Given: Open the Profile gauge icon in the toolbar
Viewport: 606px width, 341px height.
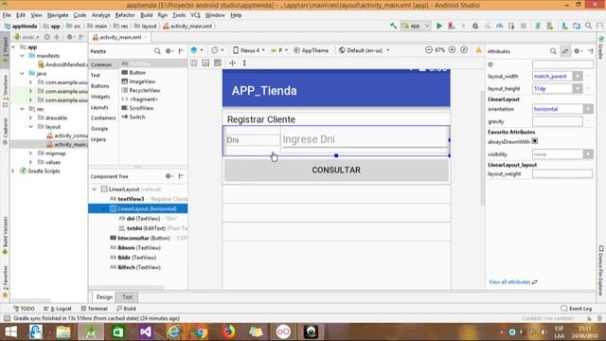Looking at the screenshot, I should point(499,26).
